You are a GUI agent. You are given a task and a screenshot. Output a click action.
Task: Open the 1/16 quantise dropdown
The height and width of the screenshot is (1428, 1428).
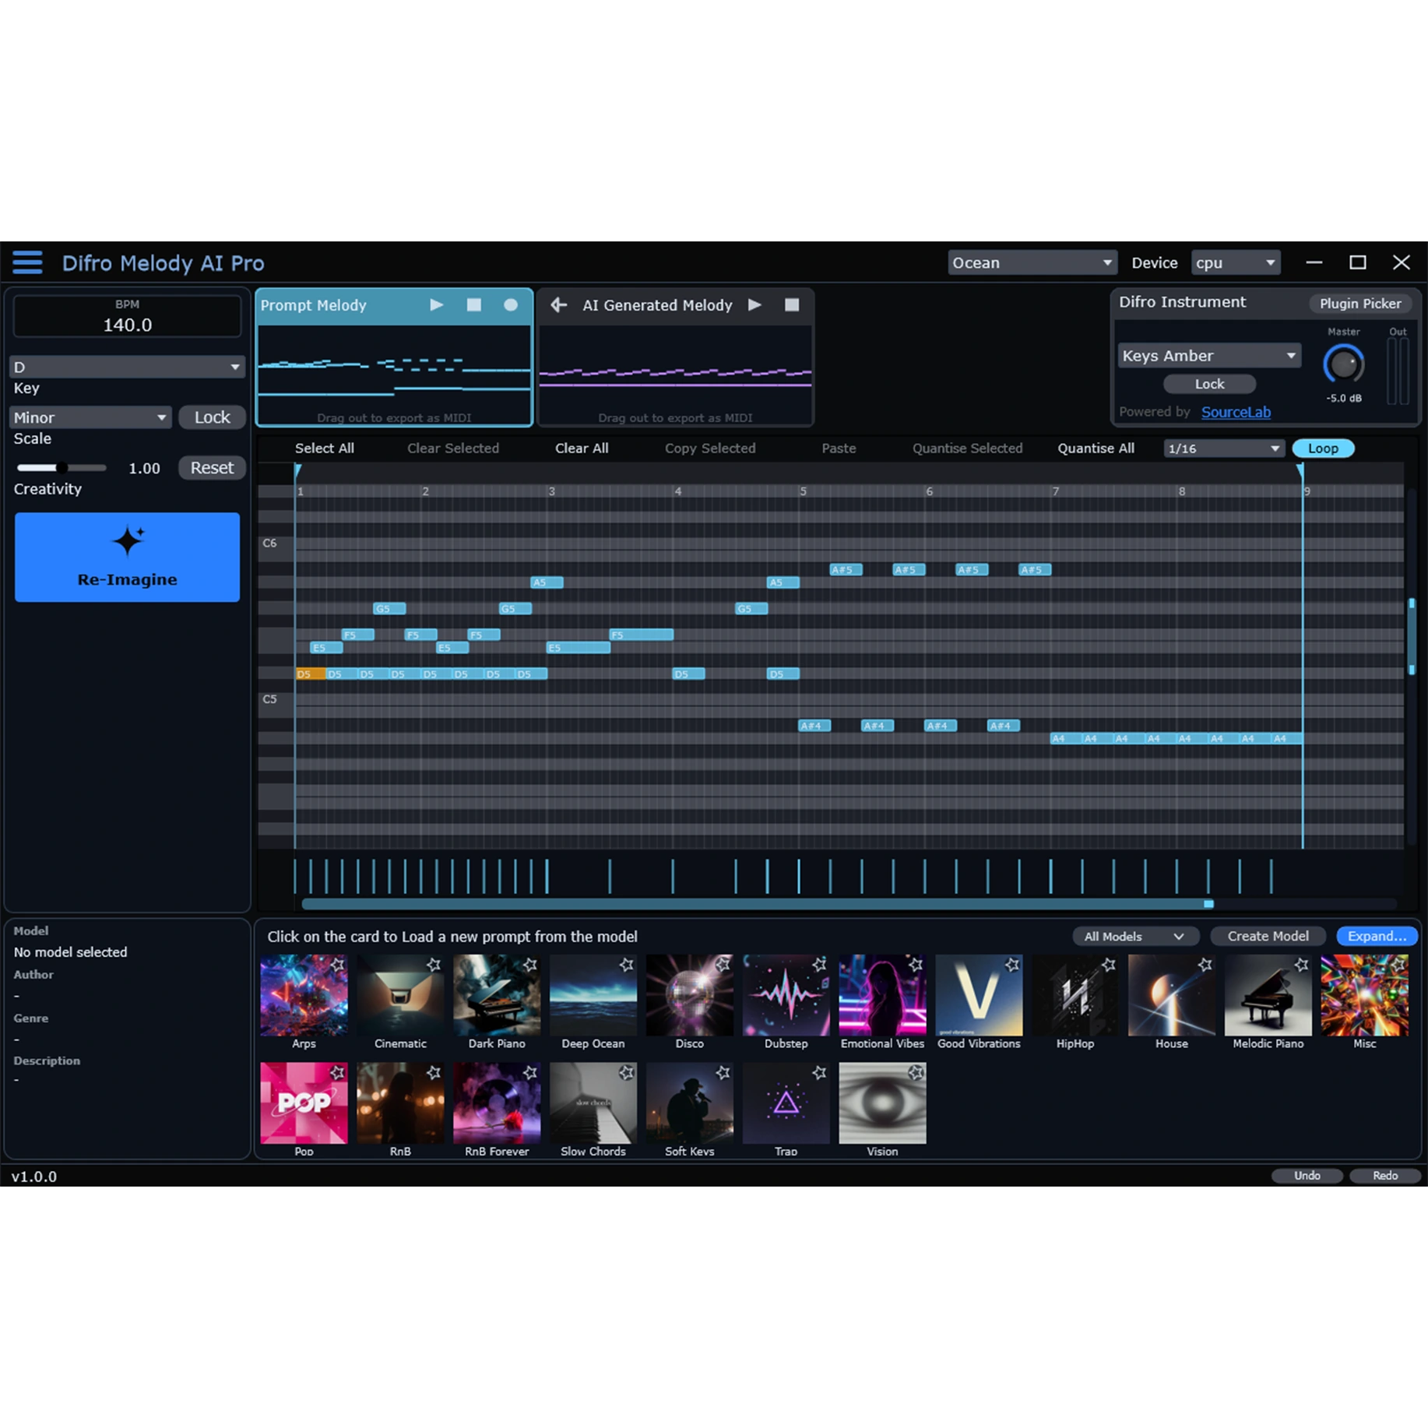click(x=1223, y=448)
